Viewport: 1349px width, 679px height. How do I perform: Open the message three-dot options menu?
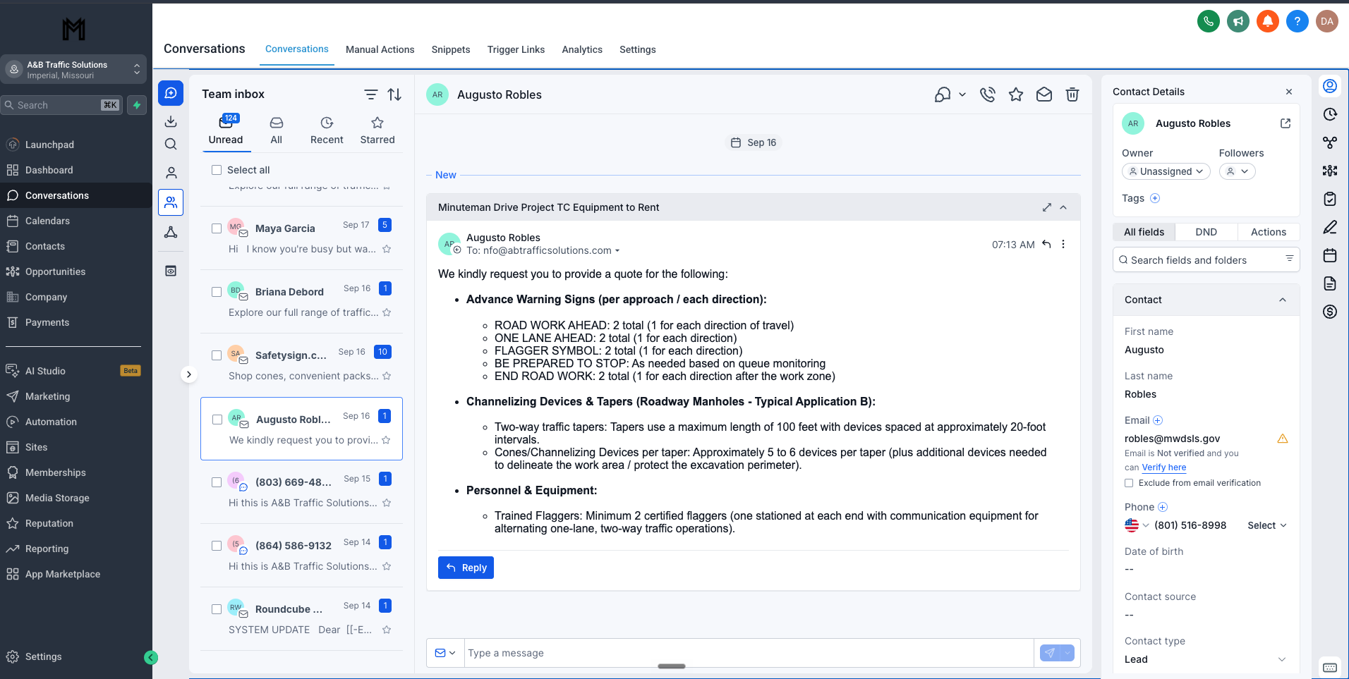1063,244
